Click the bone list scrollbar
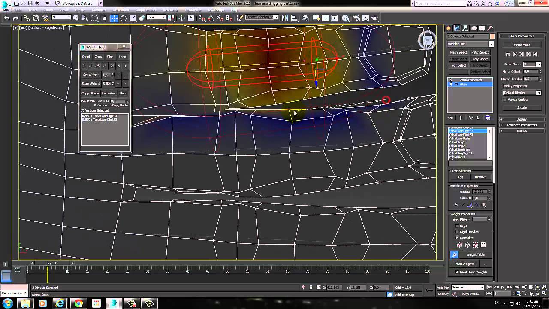Image resolution: width=549 pixels, height=309 pixels. (489, 144)
